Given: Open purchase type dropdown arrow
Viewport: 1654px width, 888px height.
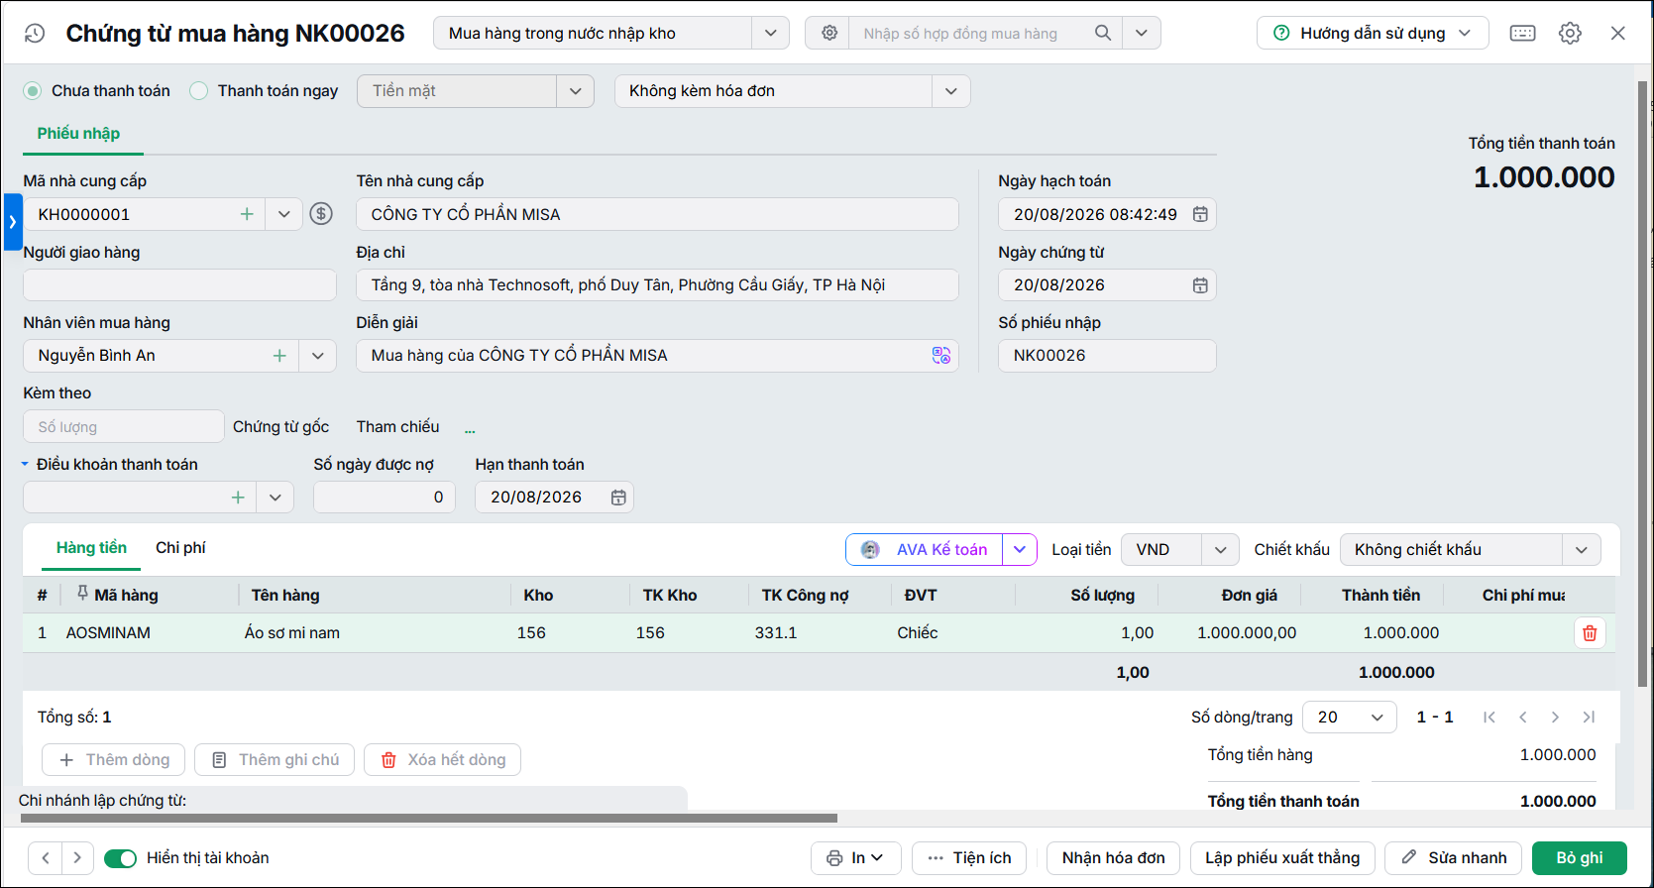Looking at the screenshot, I should point(770,33).
